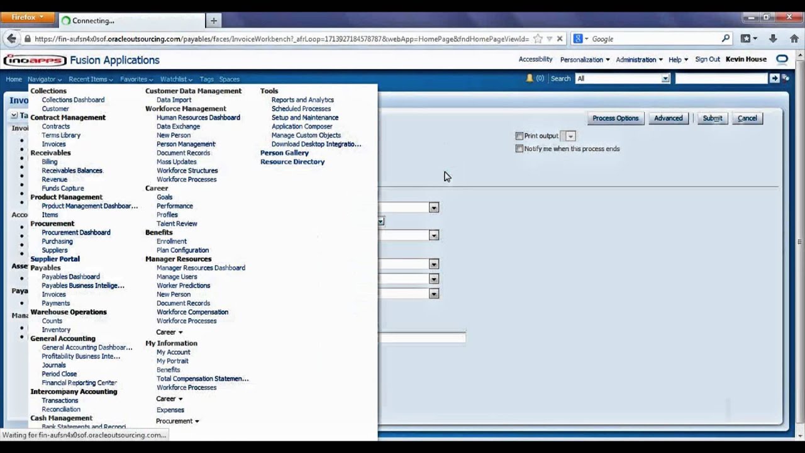Open the Print output dropdown arrow
This screenshot has width=805, height=453.
tap(570, 136)
